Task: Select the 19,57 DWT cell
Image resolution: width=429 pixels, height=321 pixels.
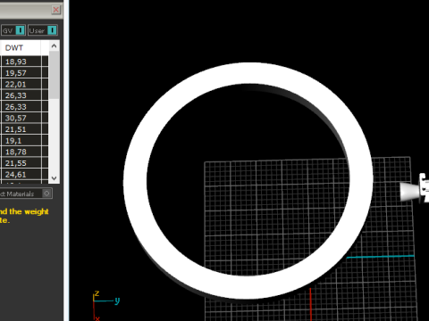Action: [21, 73]
